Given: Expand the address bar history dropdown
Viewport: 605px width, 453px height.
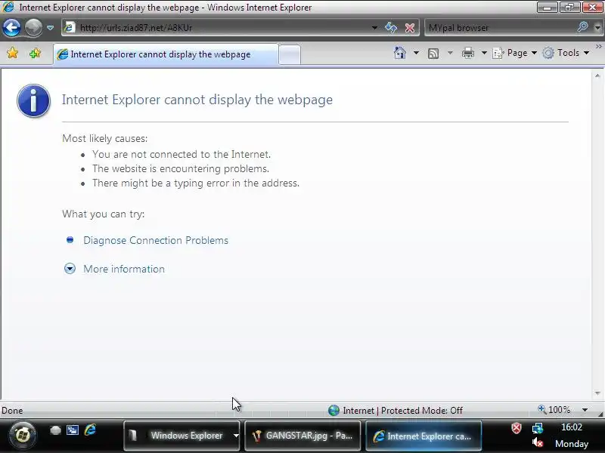Looking at the screenshot, I should pyautogui.click(x=374, y=28).
